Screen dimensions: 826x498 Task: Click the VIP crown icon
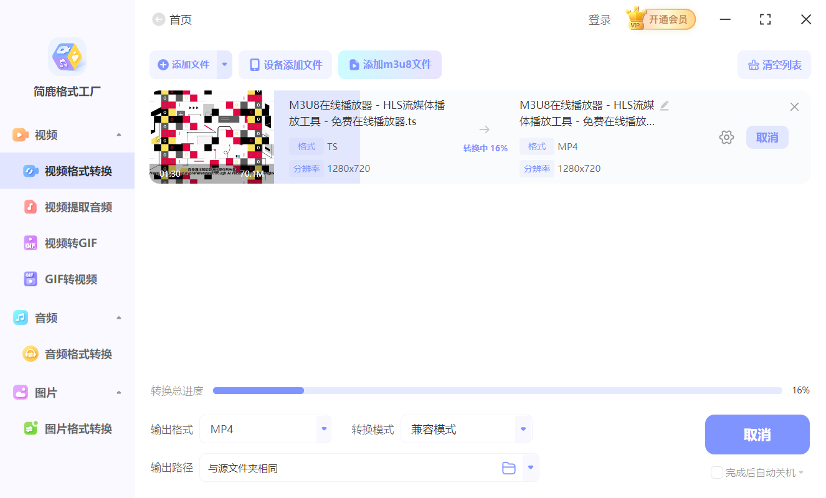(636, 19)
